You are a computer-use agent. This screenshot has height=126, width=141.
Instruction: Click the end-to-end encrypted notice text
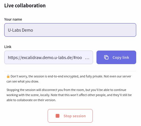pyautogui.click(x=69, y=79)
